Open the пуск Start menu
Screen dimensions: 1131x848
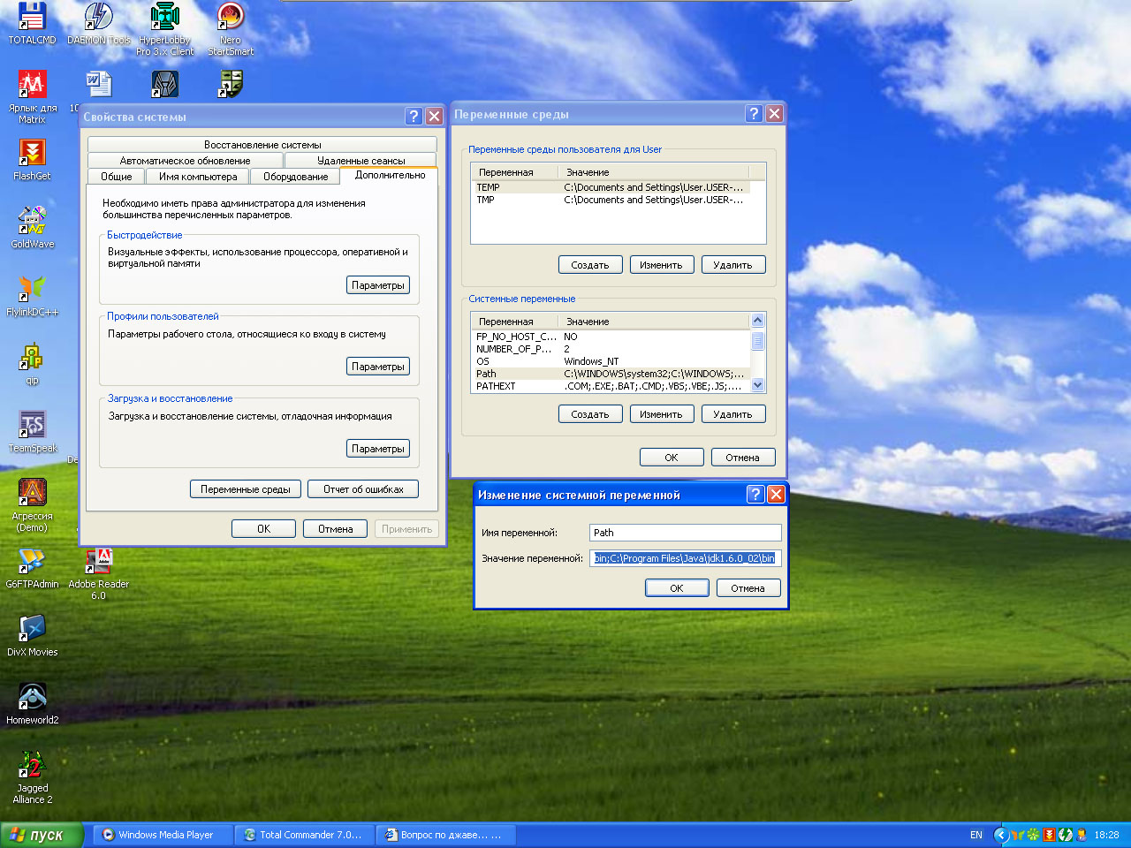click(x=42, y=835)
